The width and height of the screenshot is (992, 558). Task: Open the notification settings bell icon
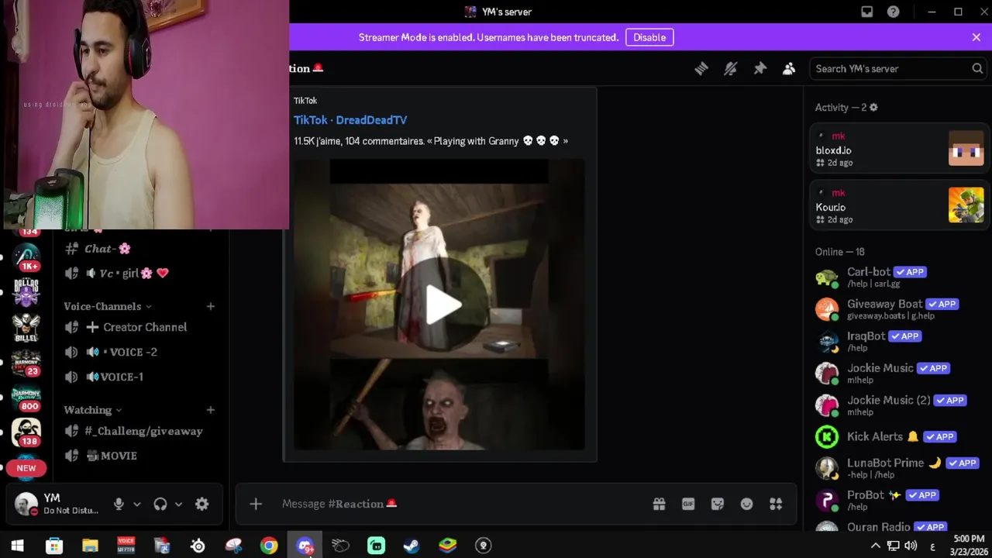[x=730, y=69]
